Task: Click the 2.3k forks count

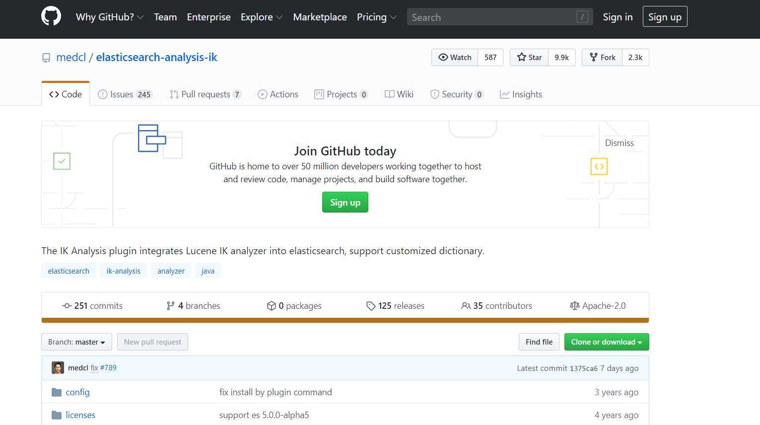Action: pyautogui.click(x=635, y=57)
